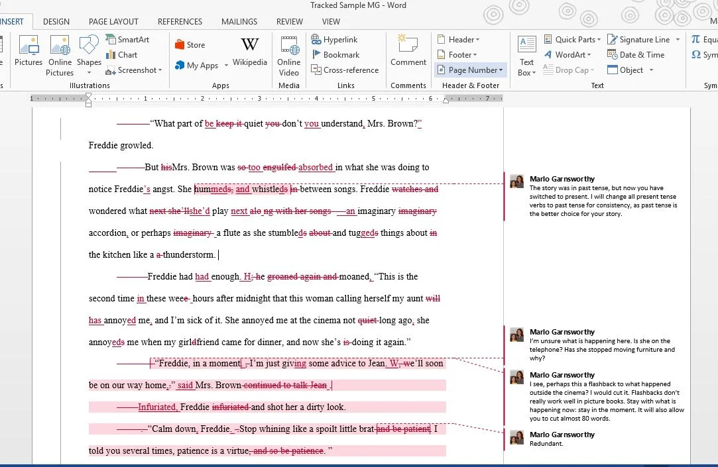
Task: Click the word 'accordion,' in the document
Action: [x=109, y=233]
